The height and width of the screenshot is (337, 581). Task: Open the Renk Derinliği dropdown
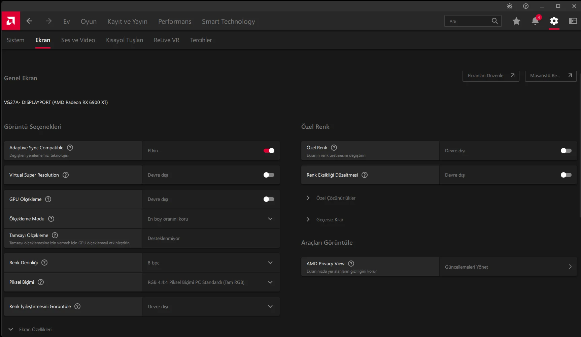pyautogui.click(x=211, y=263)
